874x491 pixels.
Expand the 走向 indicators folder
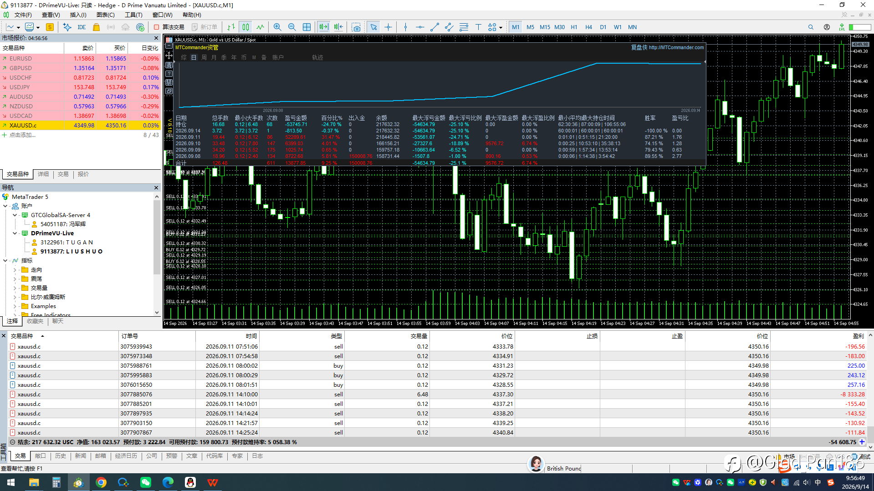[x=15, y=270]
